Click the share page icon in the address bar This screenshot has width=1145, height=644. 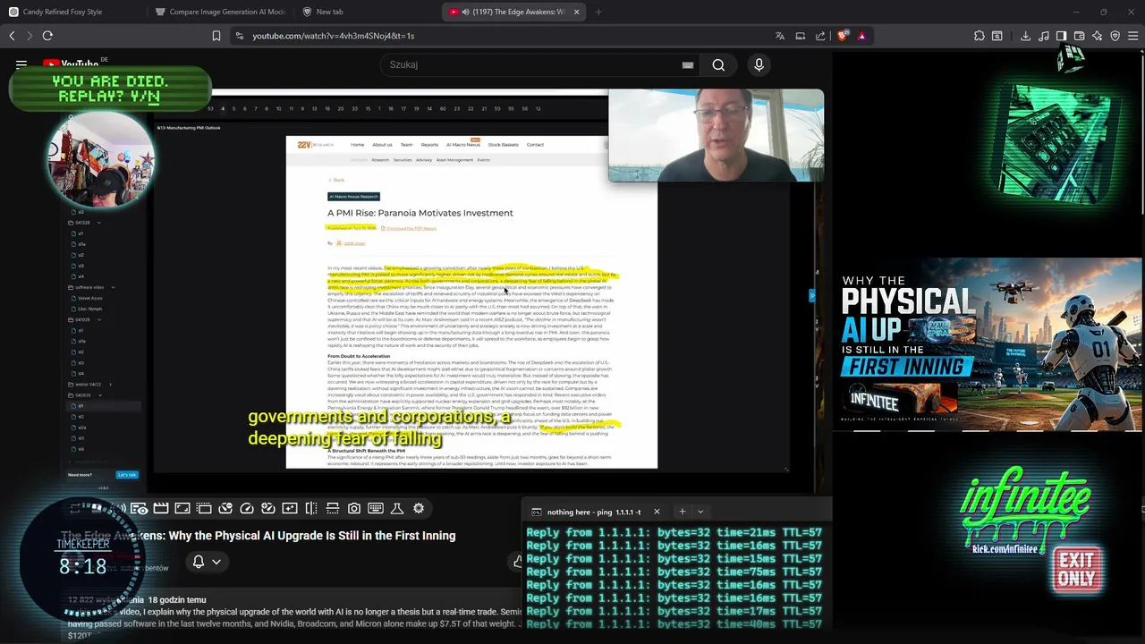tap(820, 36)
